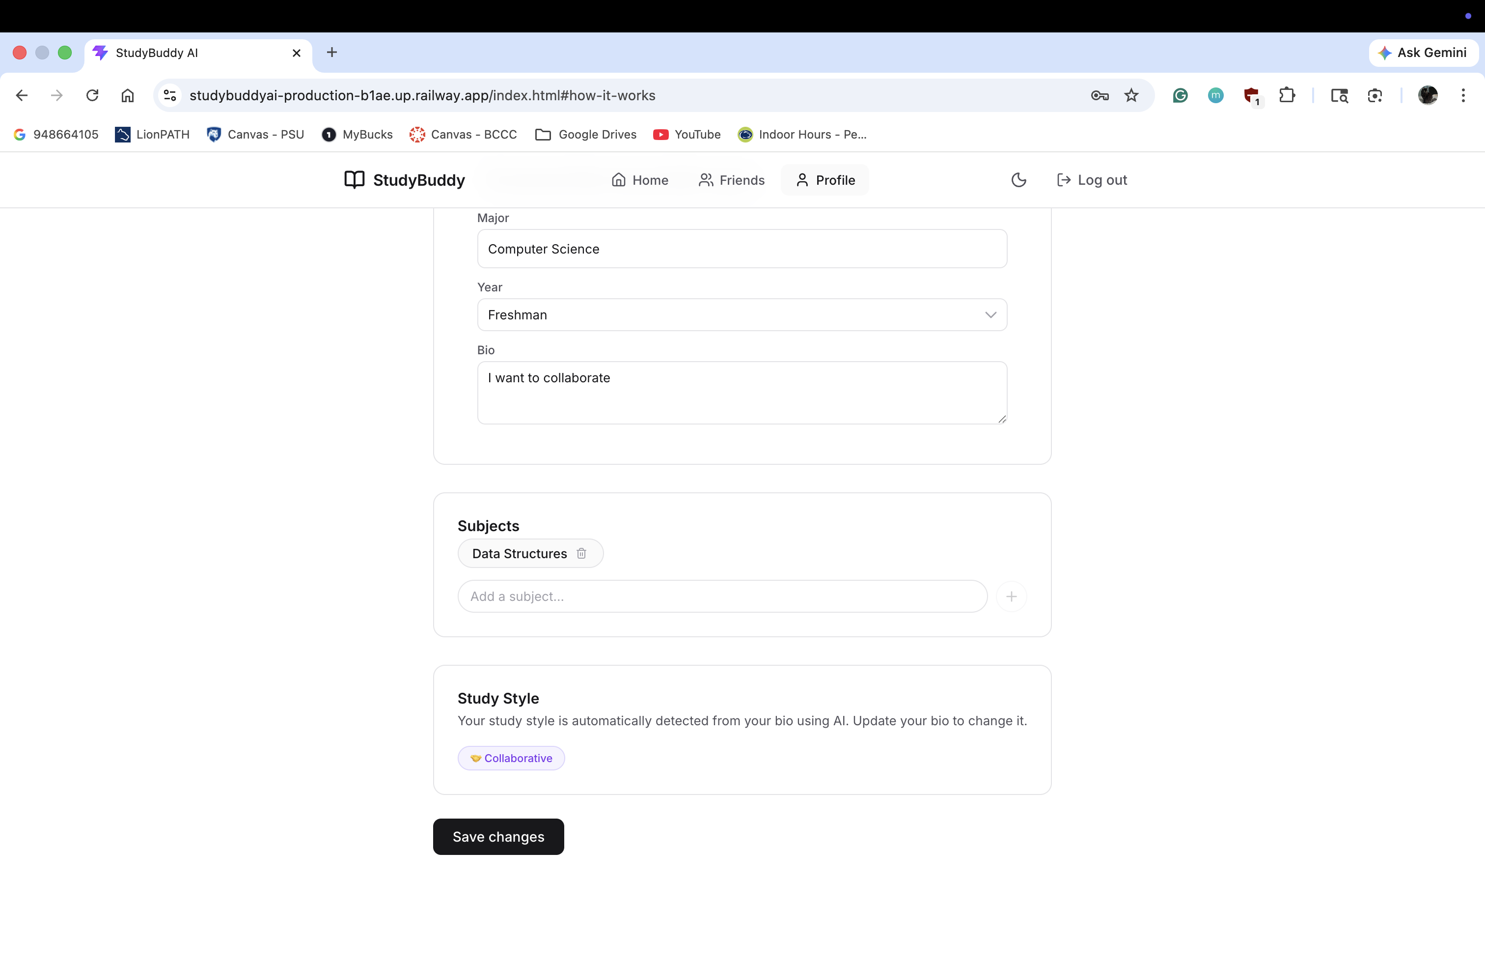Click the StudyBuddy book logo
This screenshot has height=965, width=1485.
[x=355, y=180]
